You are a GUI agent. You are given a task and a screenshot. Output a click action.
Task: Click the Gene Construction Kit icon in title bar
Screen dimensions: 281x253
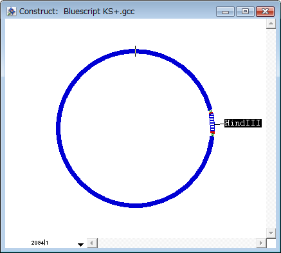pyautogui.click(x=12, y=12)
